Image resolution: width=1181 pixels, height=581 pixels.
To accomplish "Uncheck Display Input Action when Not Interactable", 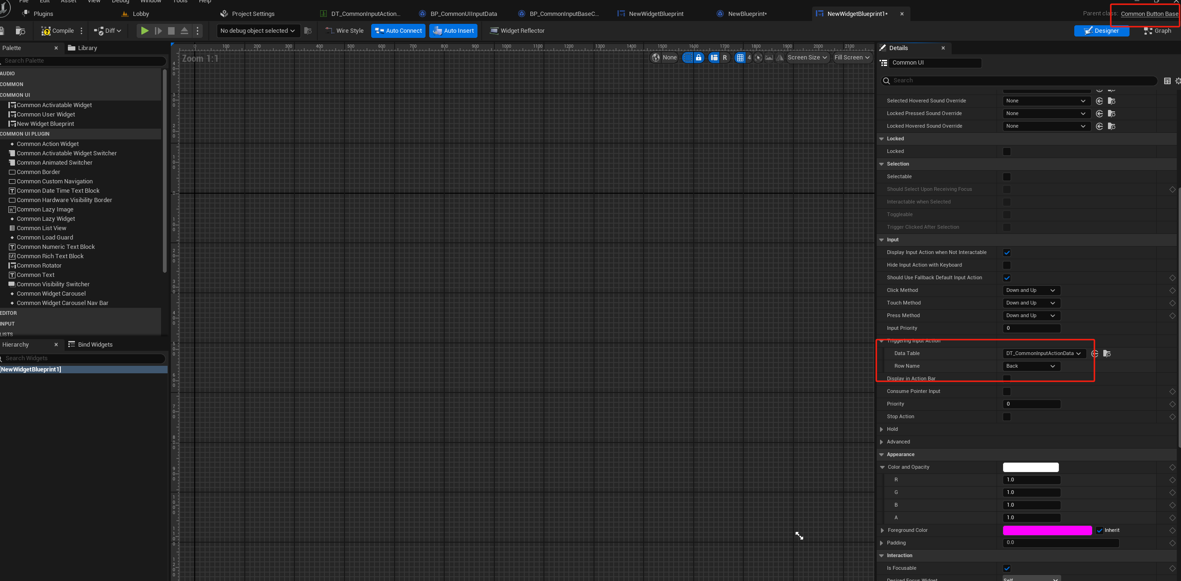I will [1007, 253].
